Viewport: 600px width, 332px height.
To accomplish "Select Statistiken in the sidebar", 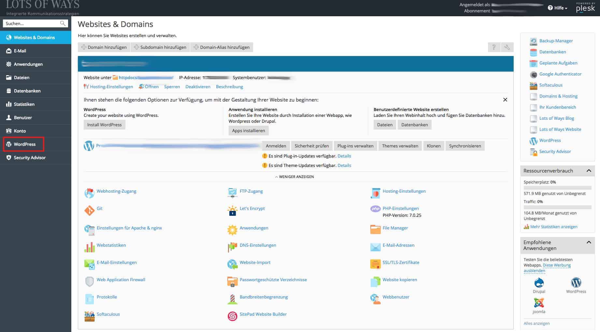I will [36, 104].
